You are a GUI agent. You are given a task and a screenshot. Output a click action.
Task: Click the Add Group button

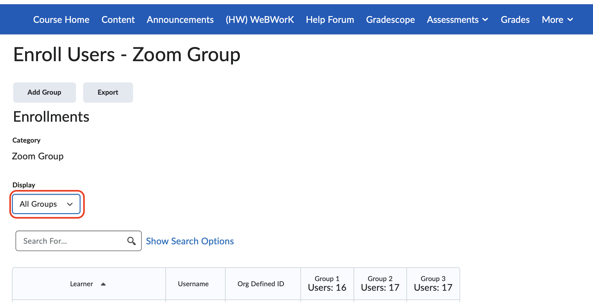coord(44,92)
